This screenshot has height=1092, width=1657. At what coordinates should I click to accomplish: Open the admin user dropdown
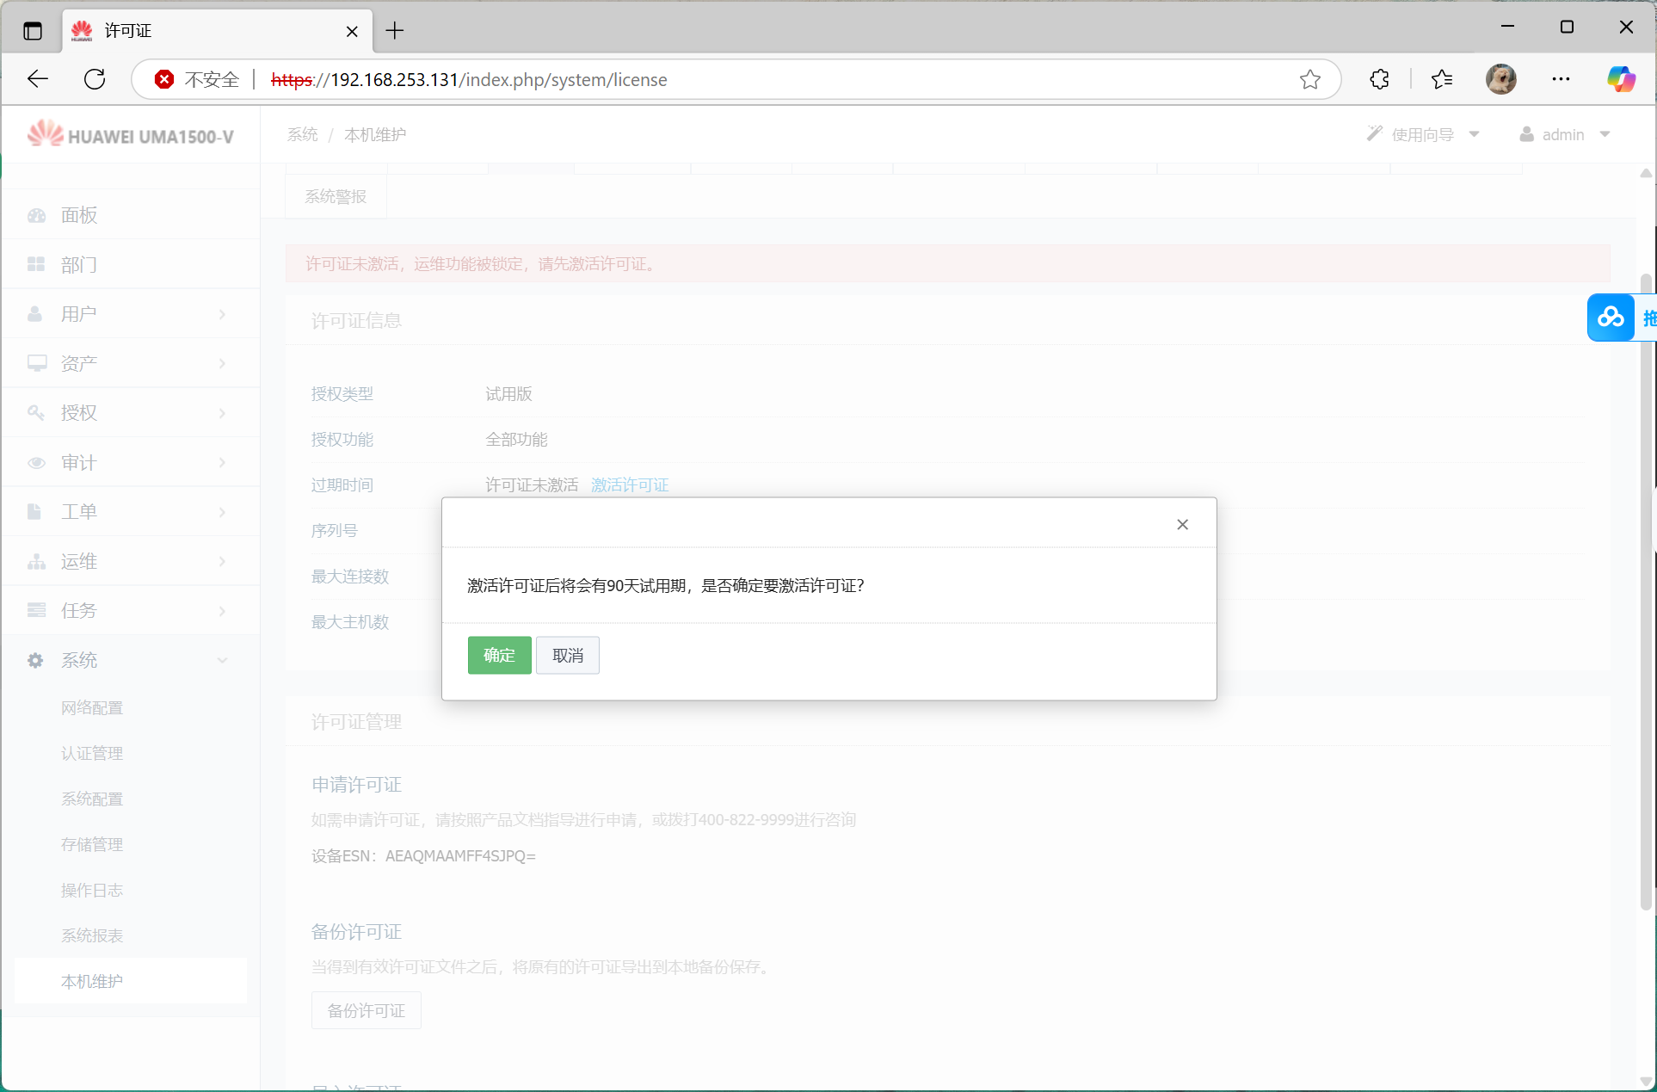(1565, 134)
